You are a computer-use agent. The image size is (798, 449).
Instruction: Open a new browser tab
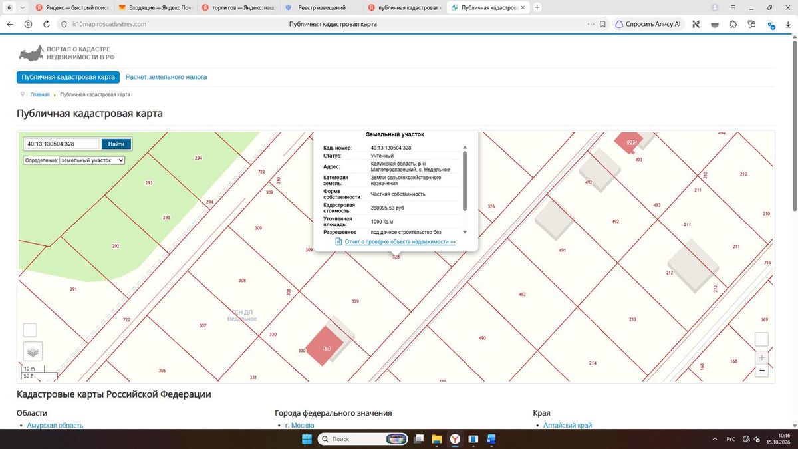click(x=537, y=7)
